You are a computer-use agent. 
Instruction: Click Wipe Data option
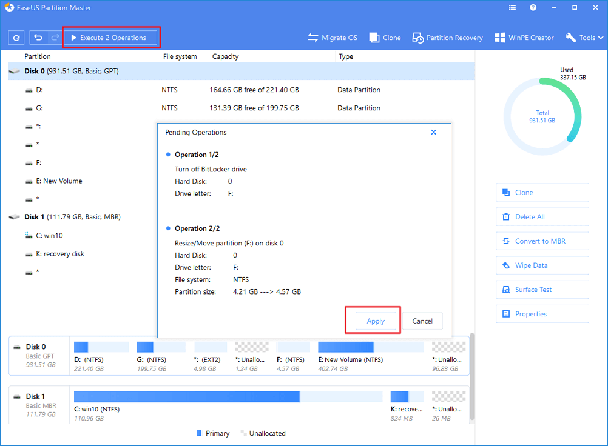click(x=542, y=265)
